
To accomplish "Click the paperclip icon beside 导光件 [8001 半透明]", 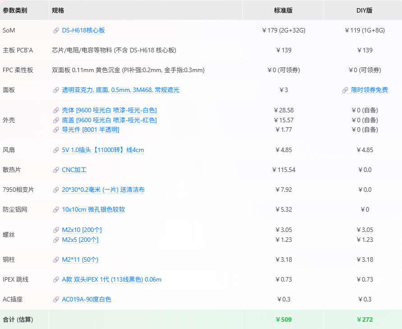I will point(55,130).
